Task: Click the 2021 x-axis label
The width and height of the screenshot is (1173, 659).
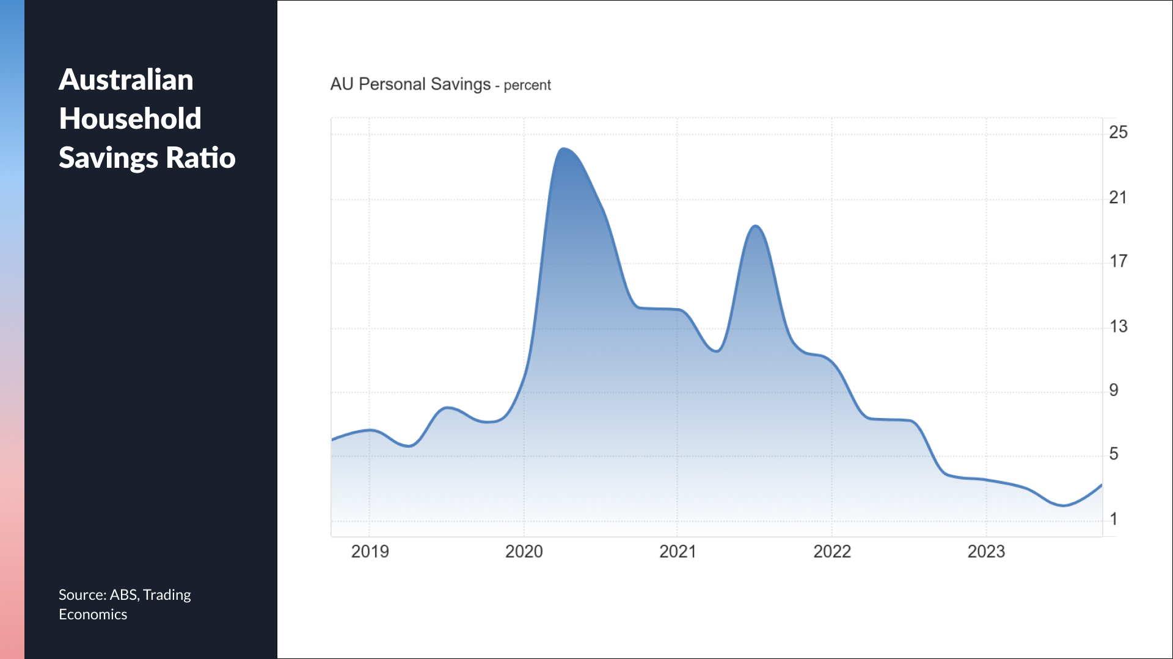Action: (678, 552)
